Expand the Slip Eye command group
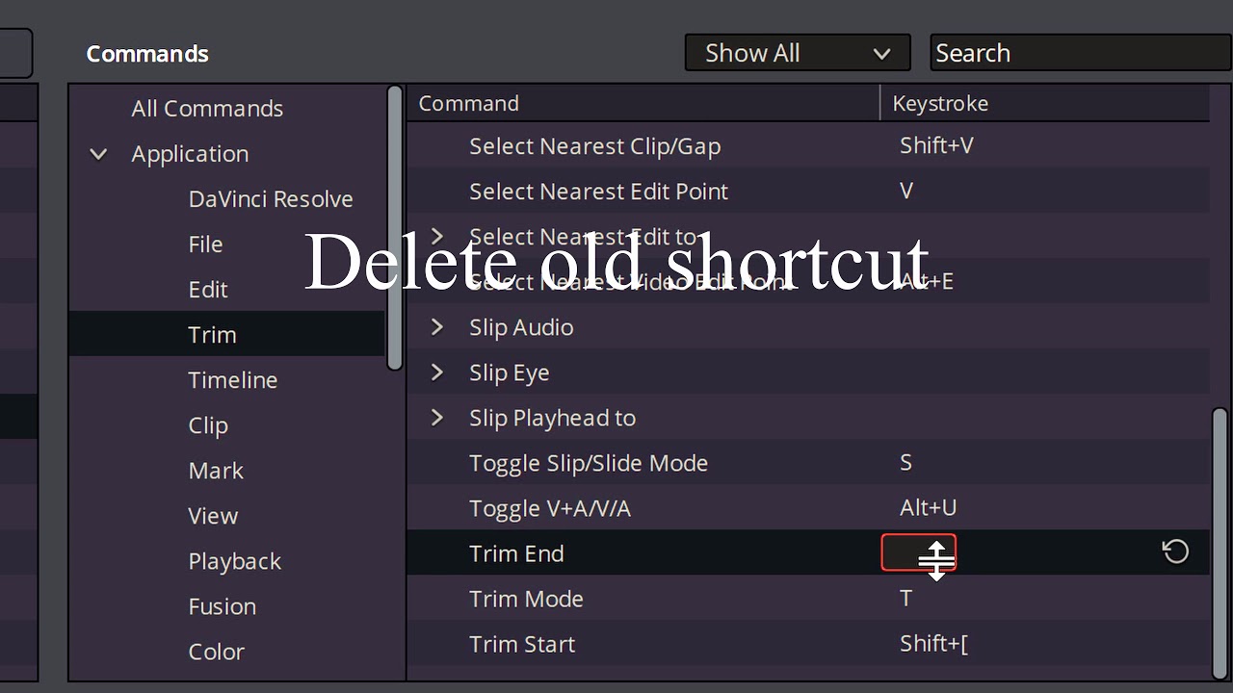This screenshot has height=693, width=1233. [437, 372]
